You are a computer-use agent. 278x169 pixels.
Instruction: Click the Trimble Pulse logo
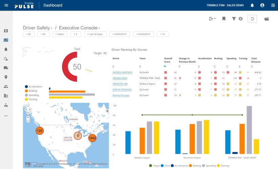(24, 5)
